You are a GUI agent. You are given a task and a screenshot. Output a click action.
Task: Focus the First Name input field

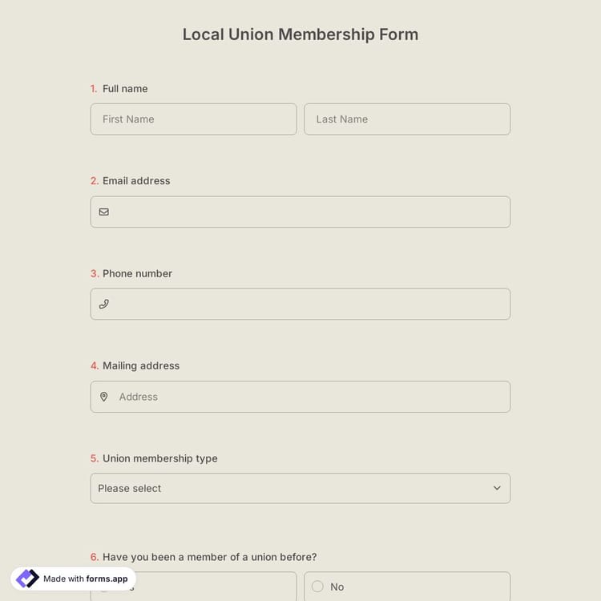tap(193, 119)
